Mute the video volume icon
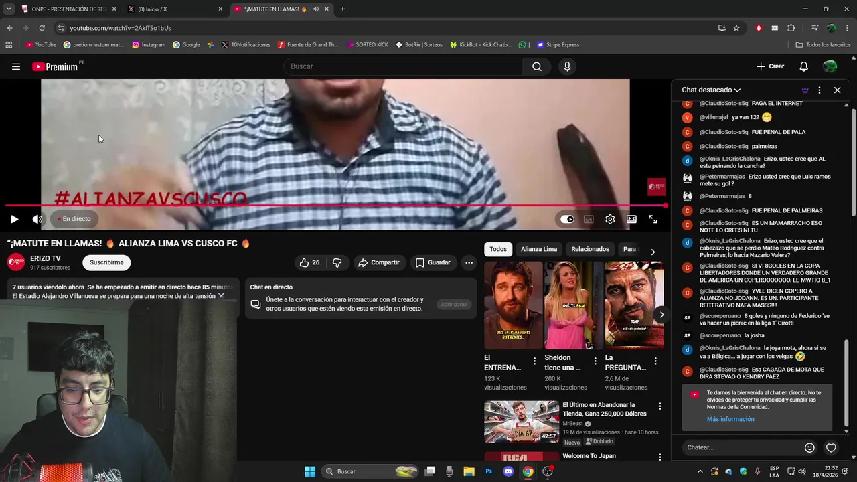 tap(37, 219)
